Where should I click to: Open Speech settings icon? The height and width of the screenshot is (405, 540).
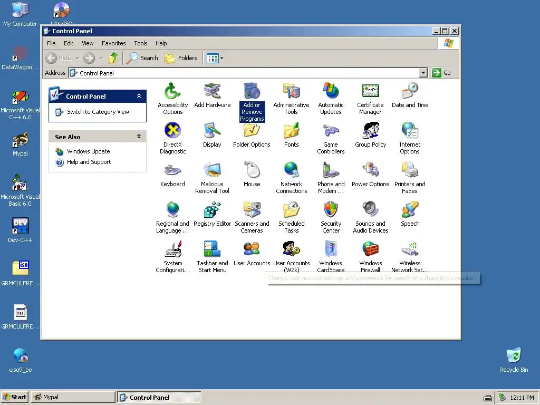(410, 214)
